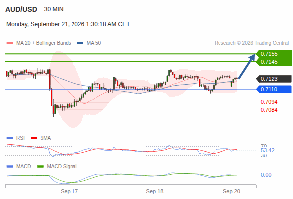Click the 0.7155 green target price tag
293x199 pixels.
pyautogui.click(x=274, y=54)
